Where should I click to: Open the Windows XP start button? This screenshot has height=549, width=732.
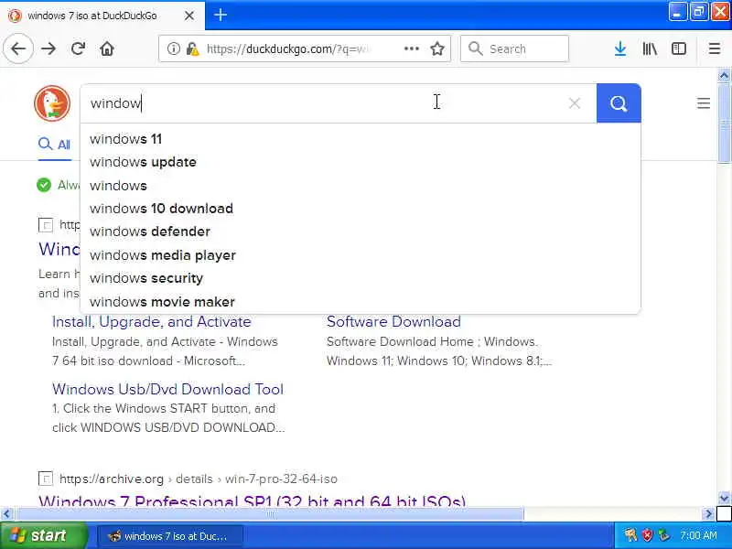[x=43, y=535]
